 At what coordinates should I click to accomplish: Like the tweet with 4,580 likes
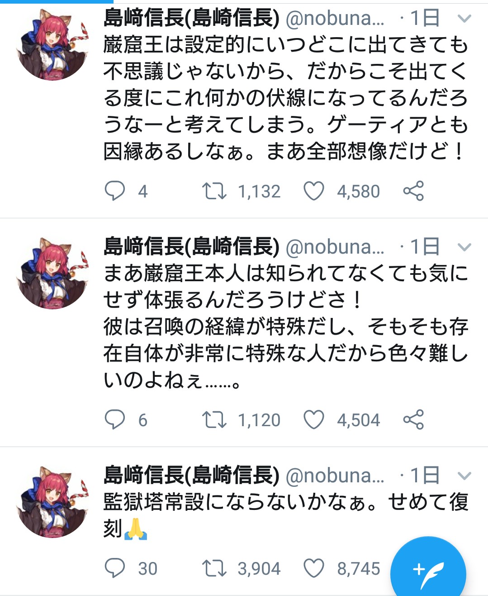click(313, 191)
